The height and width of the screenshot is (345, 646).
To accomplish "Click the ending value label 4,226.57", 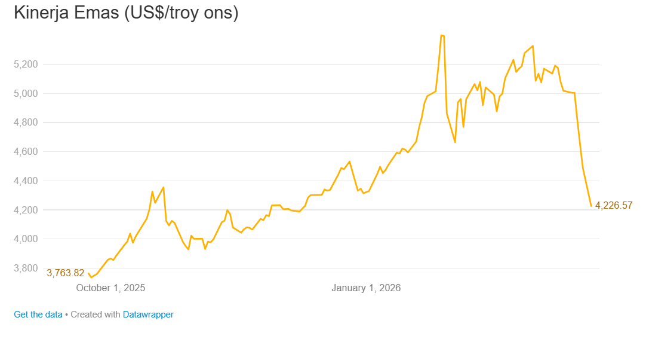I will coord(614,205).
